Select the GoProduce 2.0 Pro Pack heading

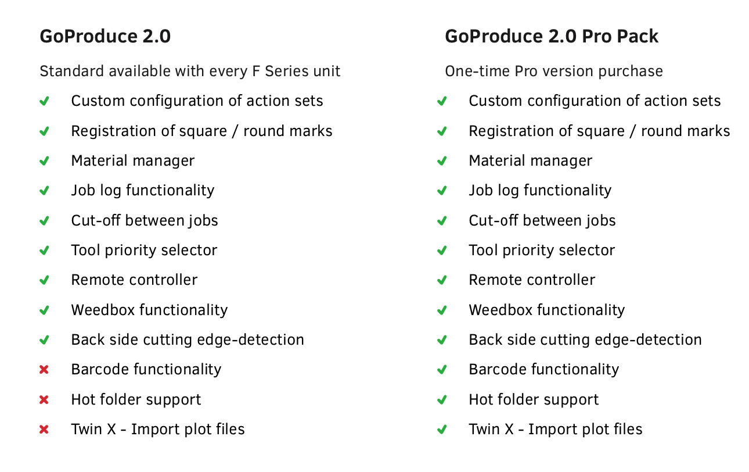coord(552,37)
